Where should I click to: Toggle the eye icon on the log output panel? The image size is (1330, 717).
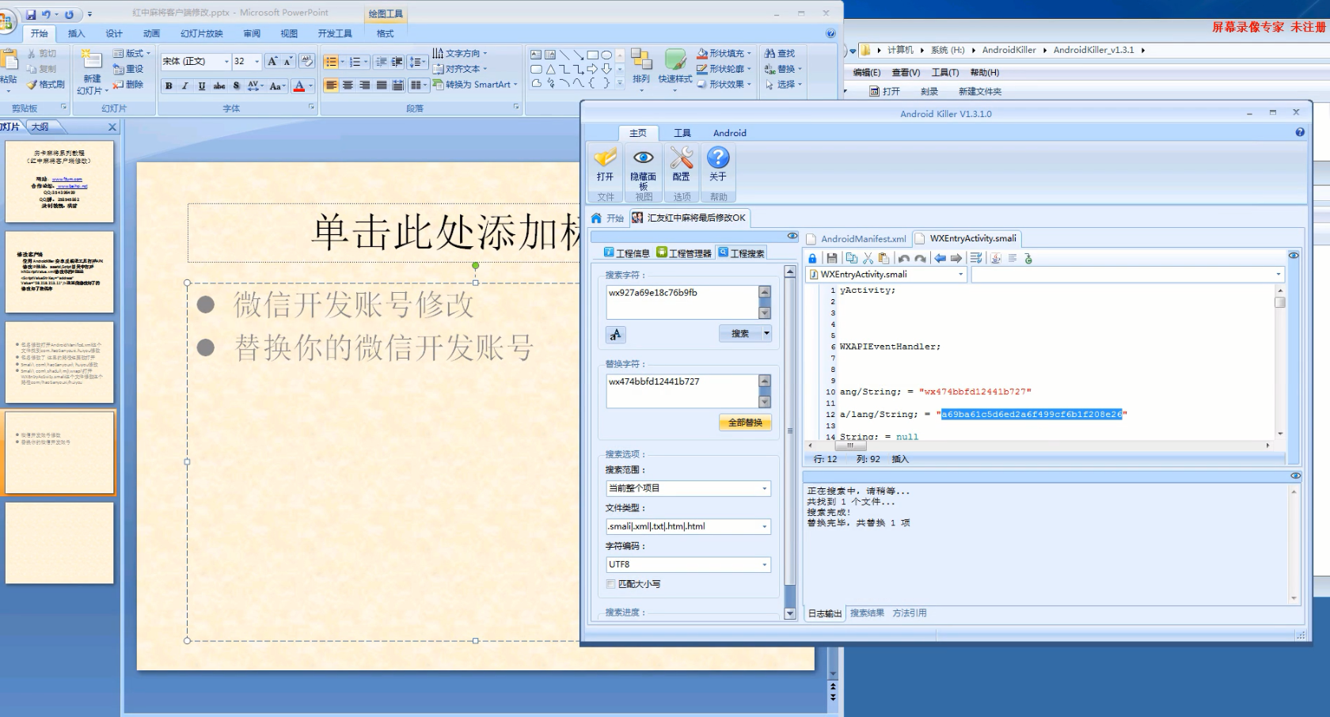1295,476
